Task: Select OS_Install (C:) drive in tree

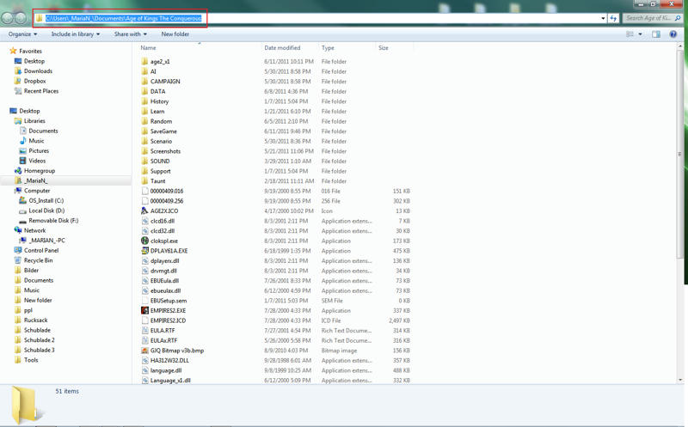Action: (46, 201)
